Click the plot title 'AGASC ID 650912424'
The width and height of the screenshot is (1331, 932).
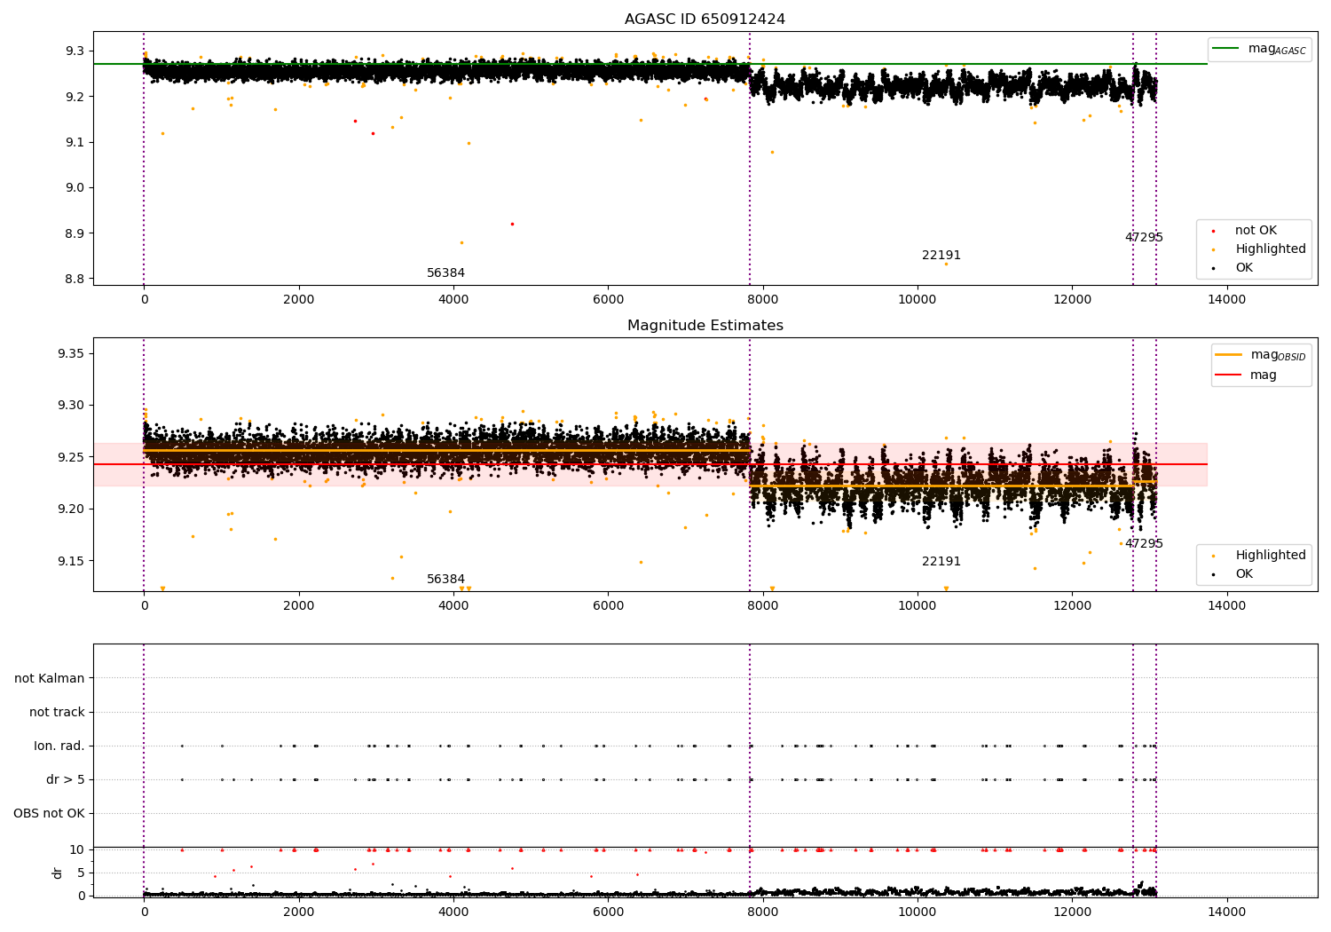[x=705, y=20]
